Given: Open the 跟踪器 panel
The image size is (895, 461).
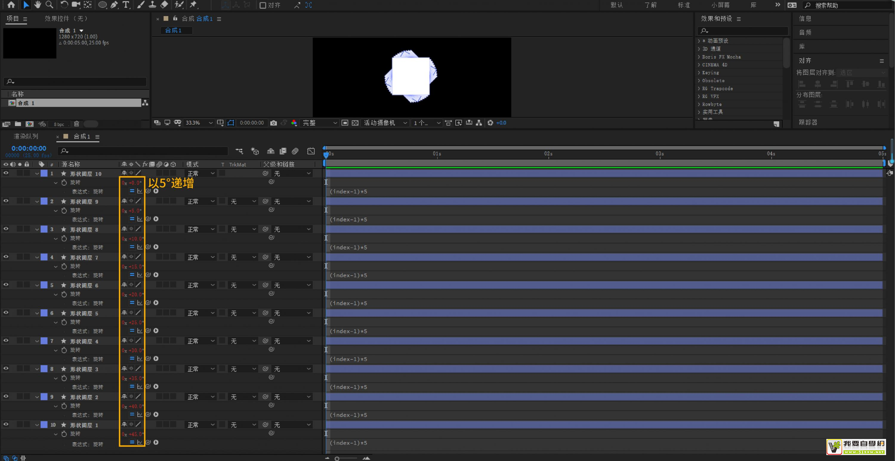Looking at the screenshot, I should tap(808, 122).
